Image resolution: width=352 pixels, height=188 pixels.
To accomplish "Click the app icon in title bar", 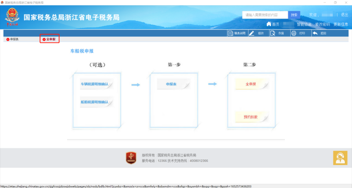I will (2, 3).
